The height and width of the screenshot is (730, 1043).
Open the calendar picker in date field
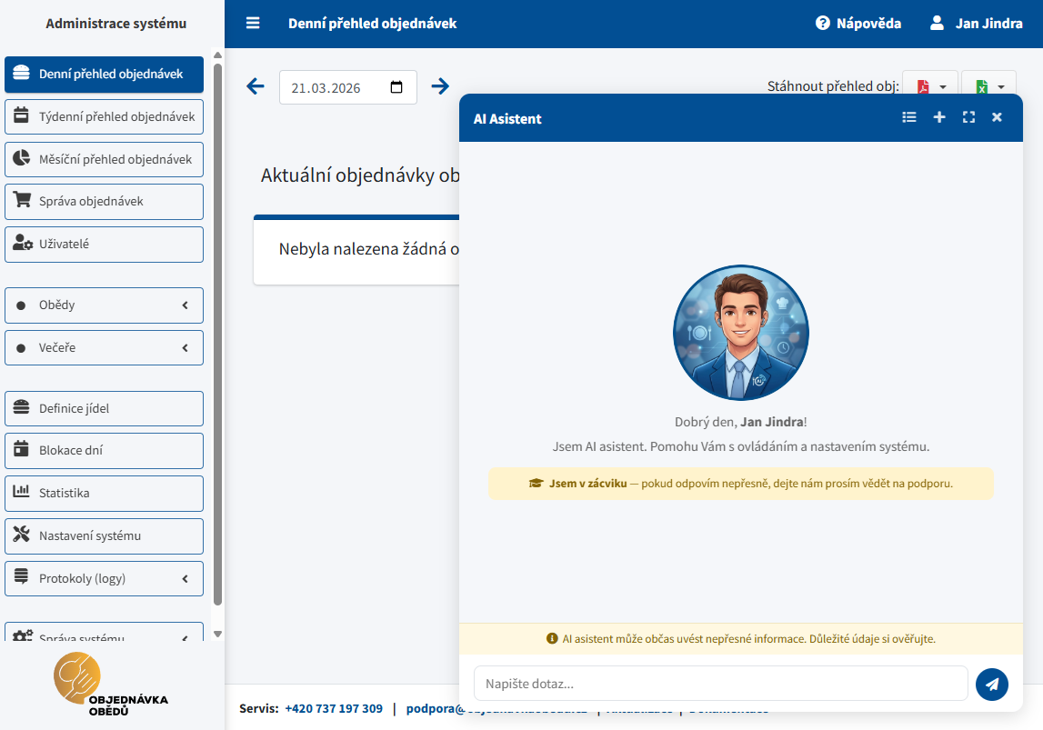pos(396,87)
